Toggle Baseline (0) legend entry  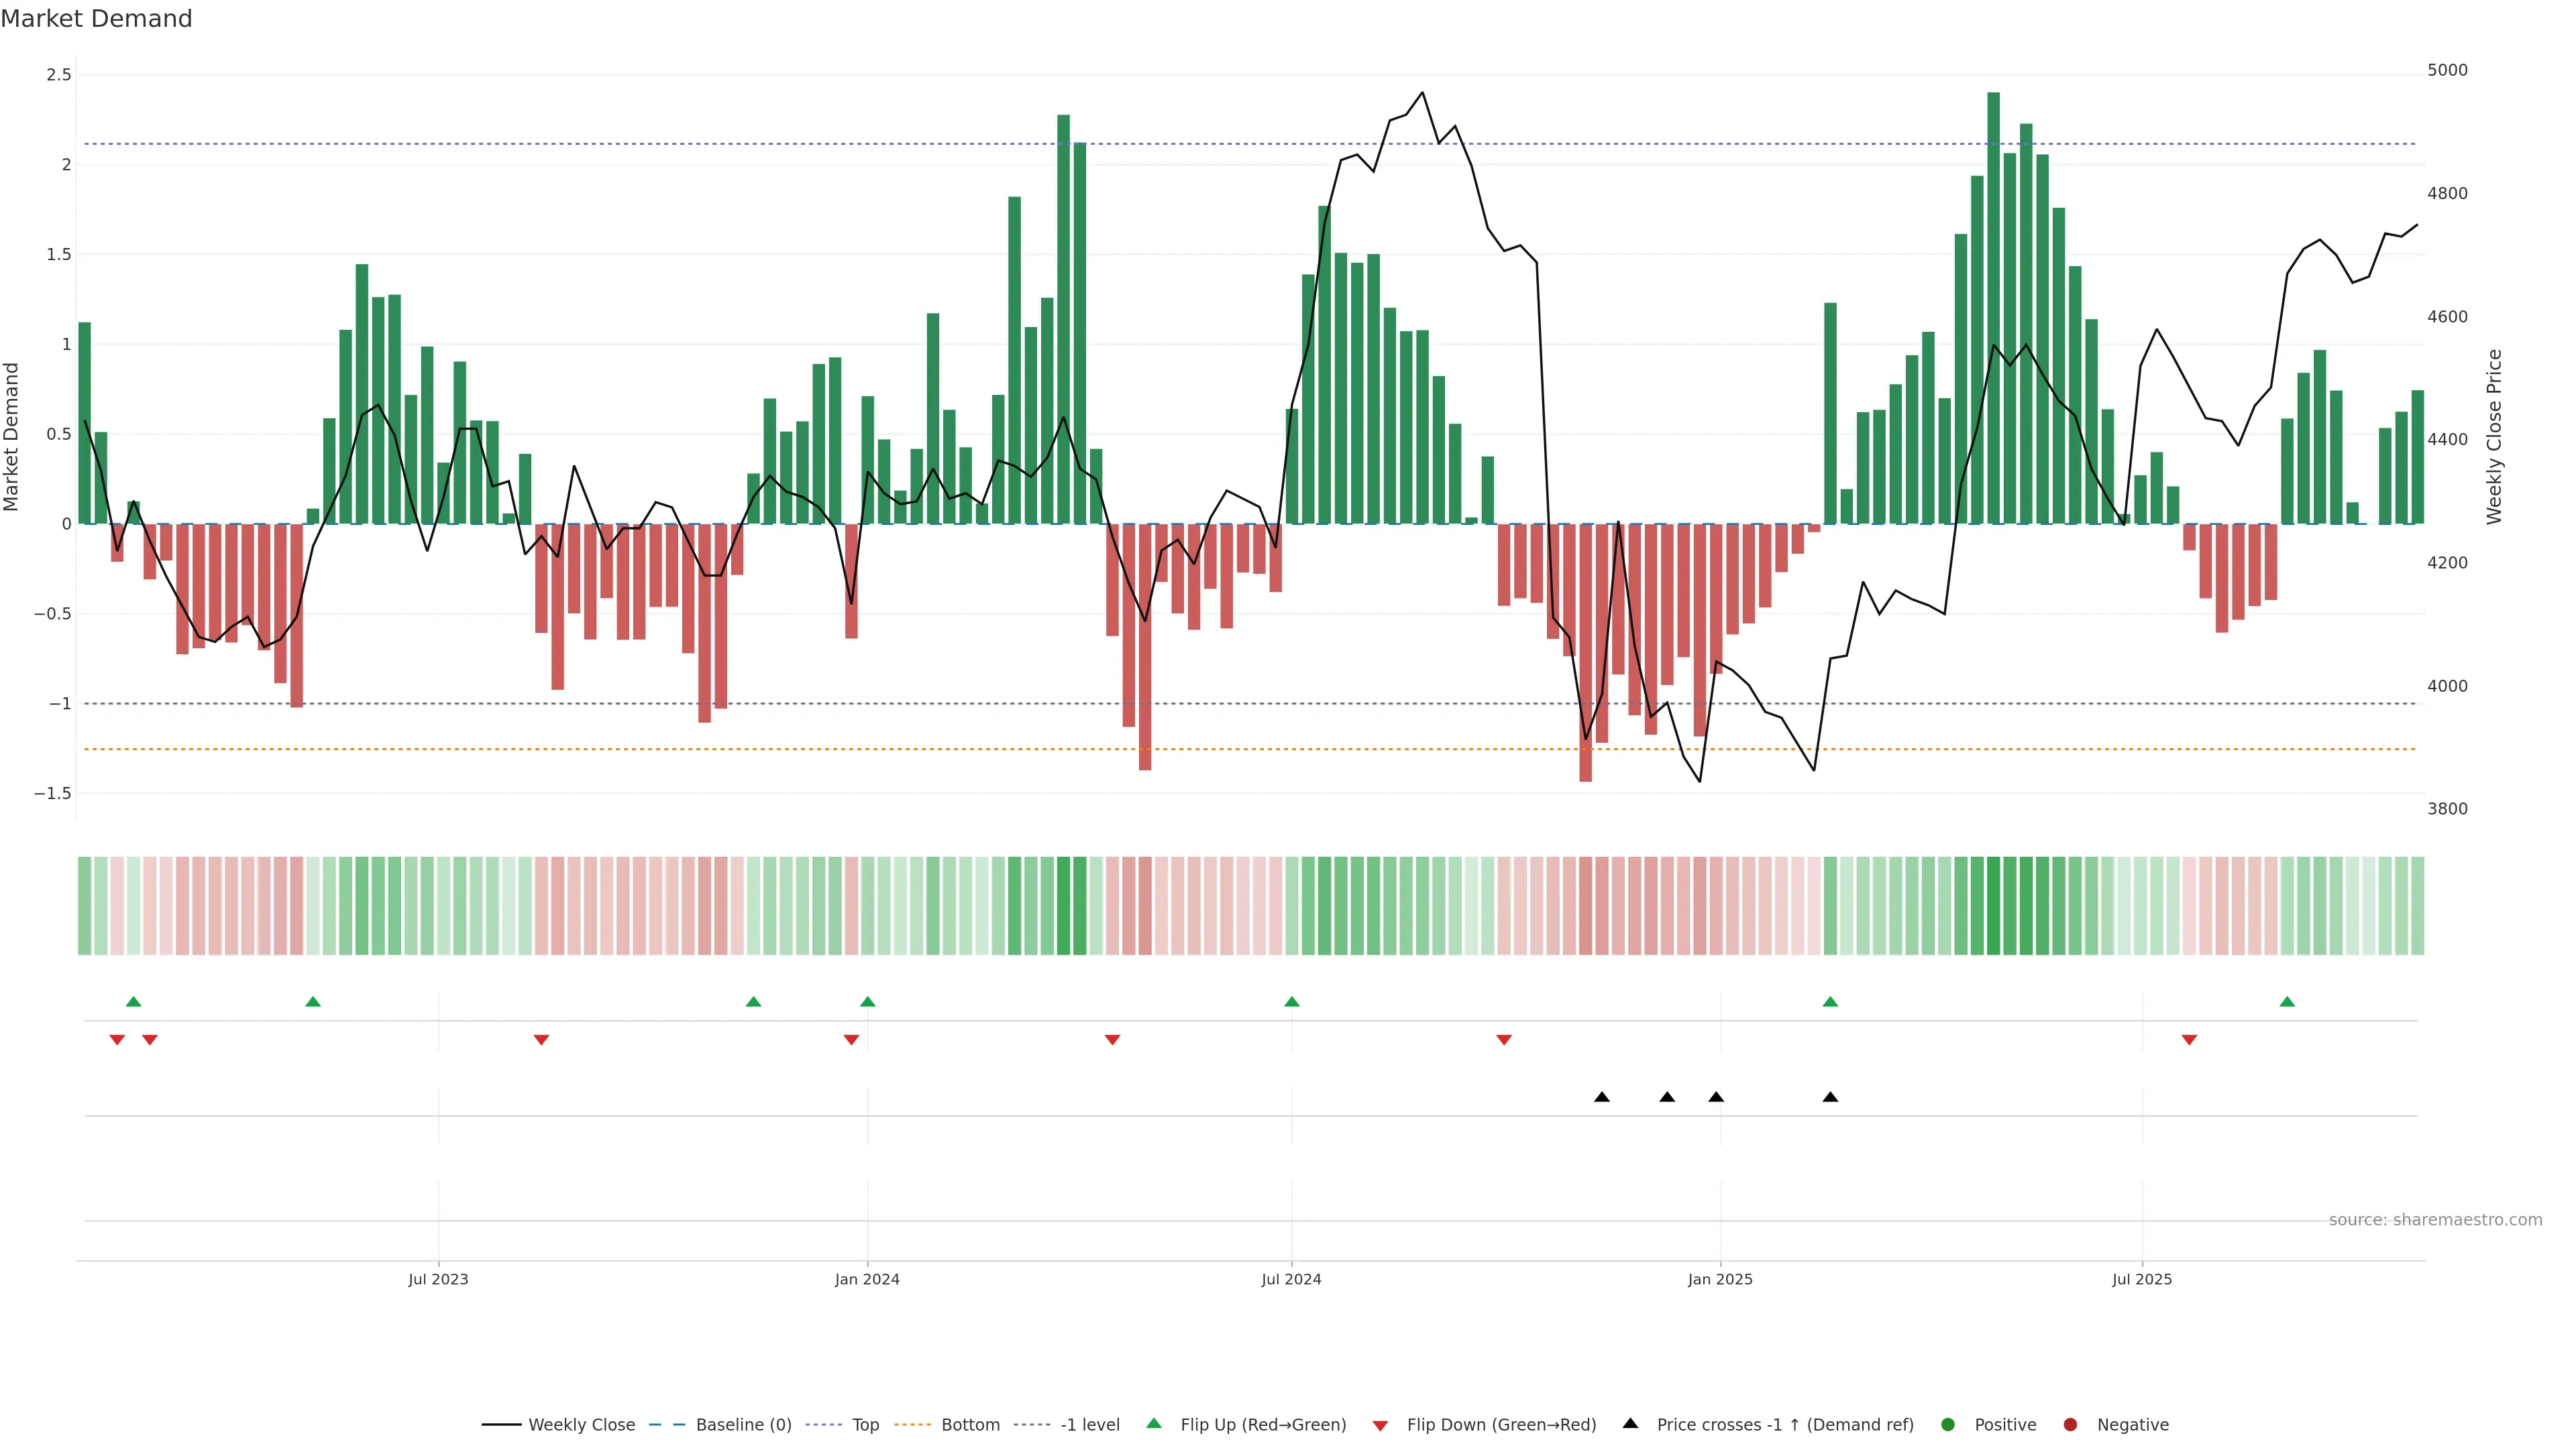coord(743,1425)
